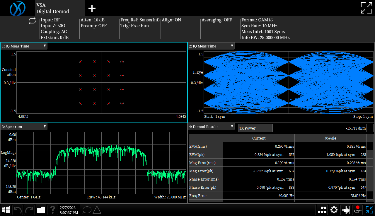
Task: Click the redo arrow
Action: (29, 210)
